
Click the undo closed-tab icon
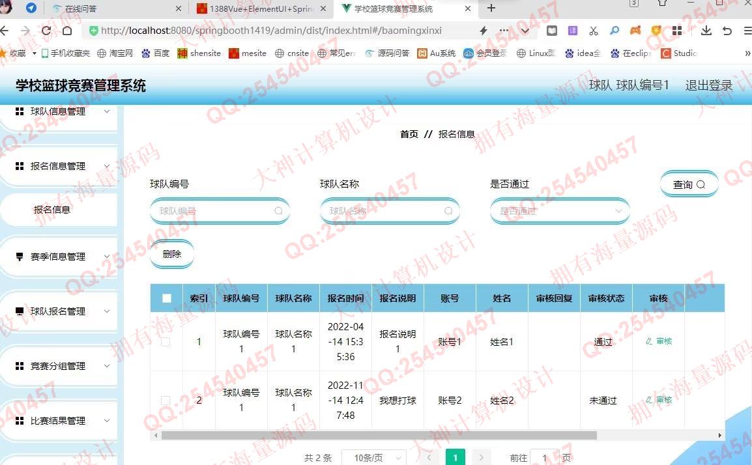click(727, 31)
